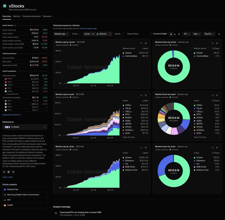Expand View 10 more in Market cap by asset
The height and width of the screenshot is (220, 225).
129,137
